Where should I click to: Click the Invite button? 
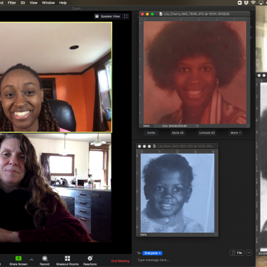(151, 133)
